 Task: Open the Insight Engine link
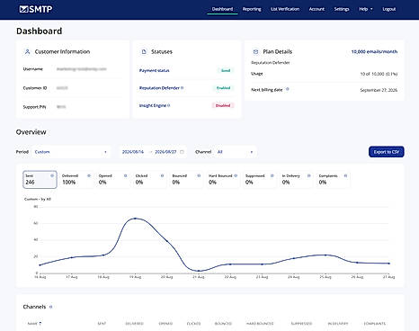point(153,105)
